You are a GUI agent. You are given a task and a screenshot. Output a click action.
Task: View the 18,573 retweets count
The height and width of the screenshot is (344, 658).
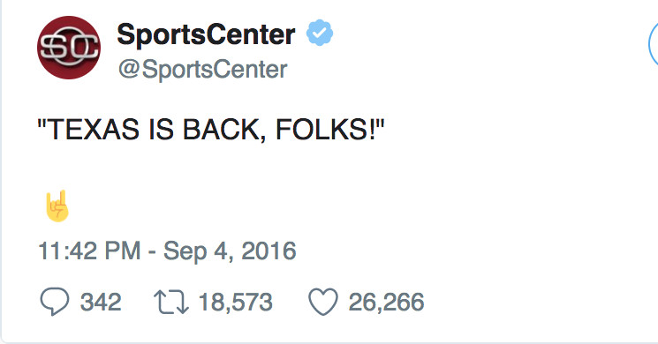click(236, 302)
